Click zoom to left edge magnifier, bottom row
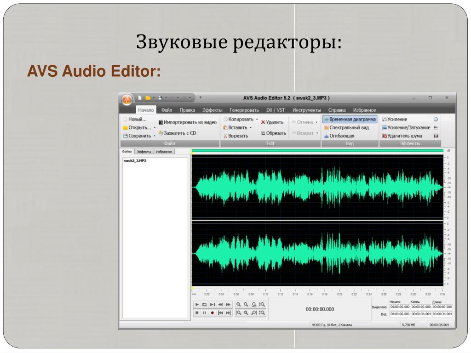 [239, 313]
